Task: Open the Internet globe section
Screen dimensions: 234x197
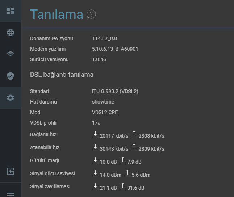Action: 11,33
